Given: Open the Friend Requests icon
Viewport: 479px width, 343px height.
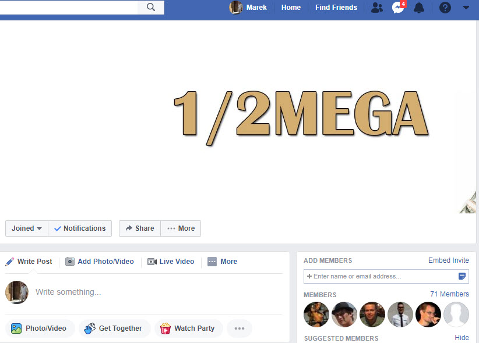Looking at the screenshot, I should pyautogui.click(x=377, y=8).
